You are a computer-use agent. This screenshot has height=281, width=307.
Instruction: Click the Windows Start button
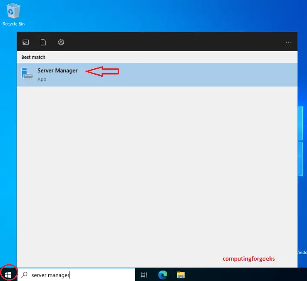8,275
